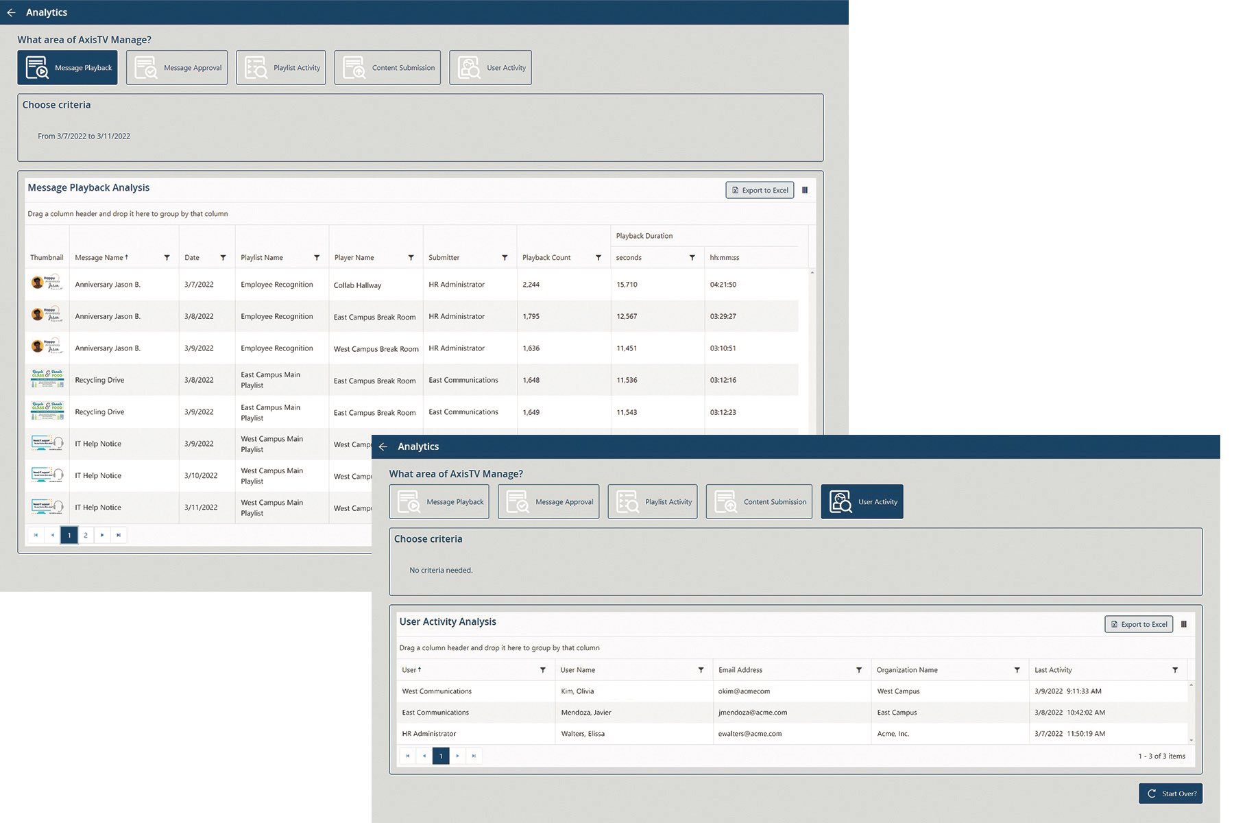Click the filter icon on the Organization Name column
This screenshot has width=1234, height=823.
point(1016,670)
